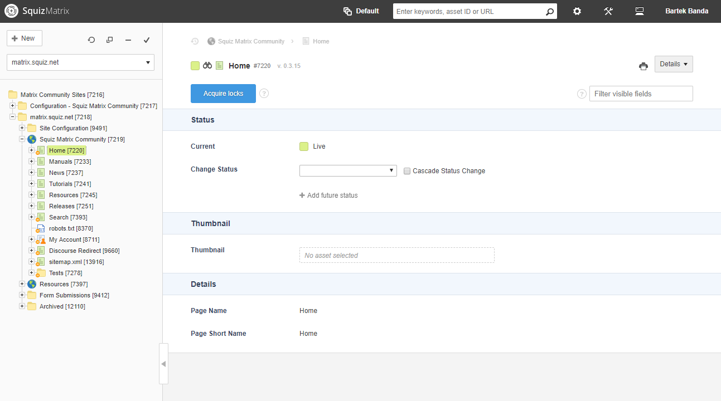The image size is (721, 401).
Task: Expand the Releases [7251] node
Action: pyautogui.click(x=32, y=206)
